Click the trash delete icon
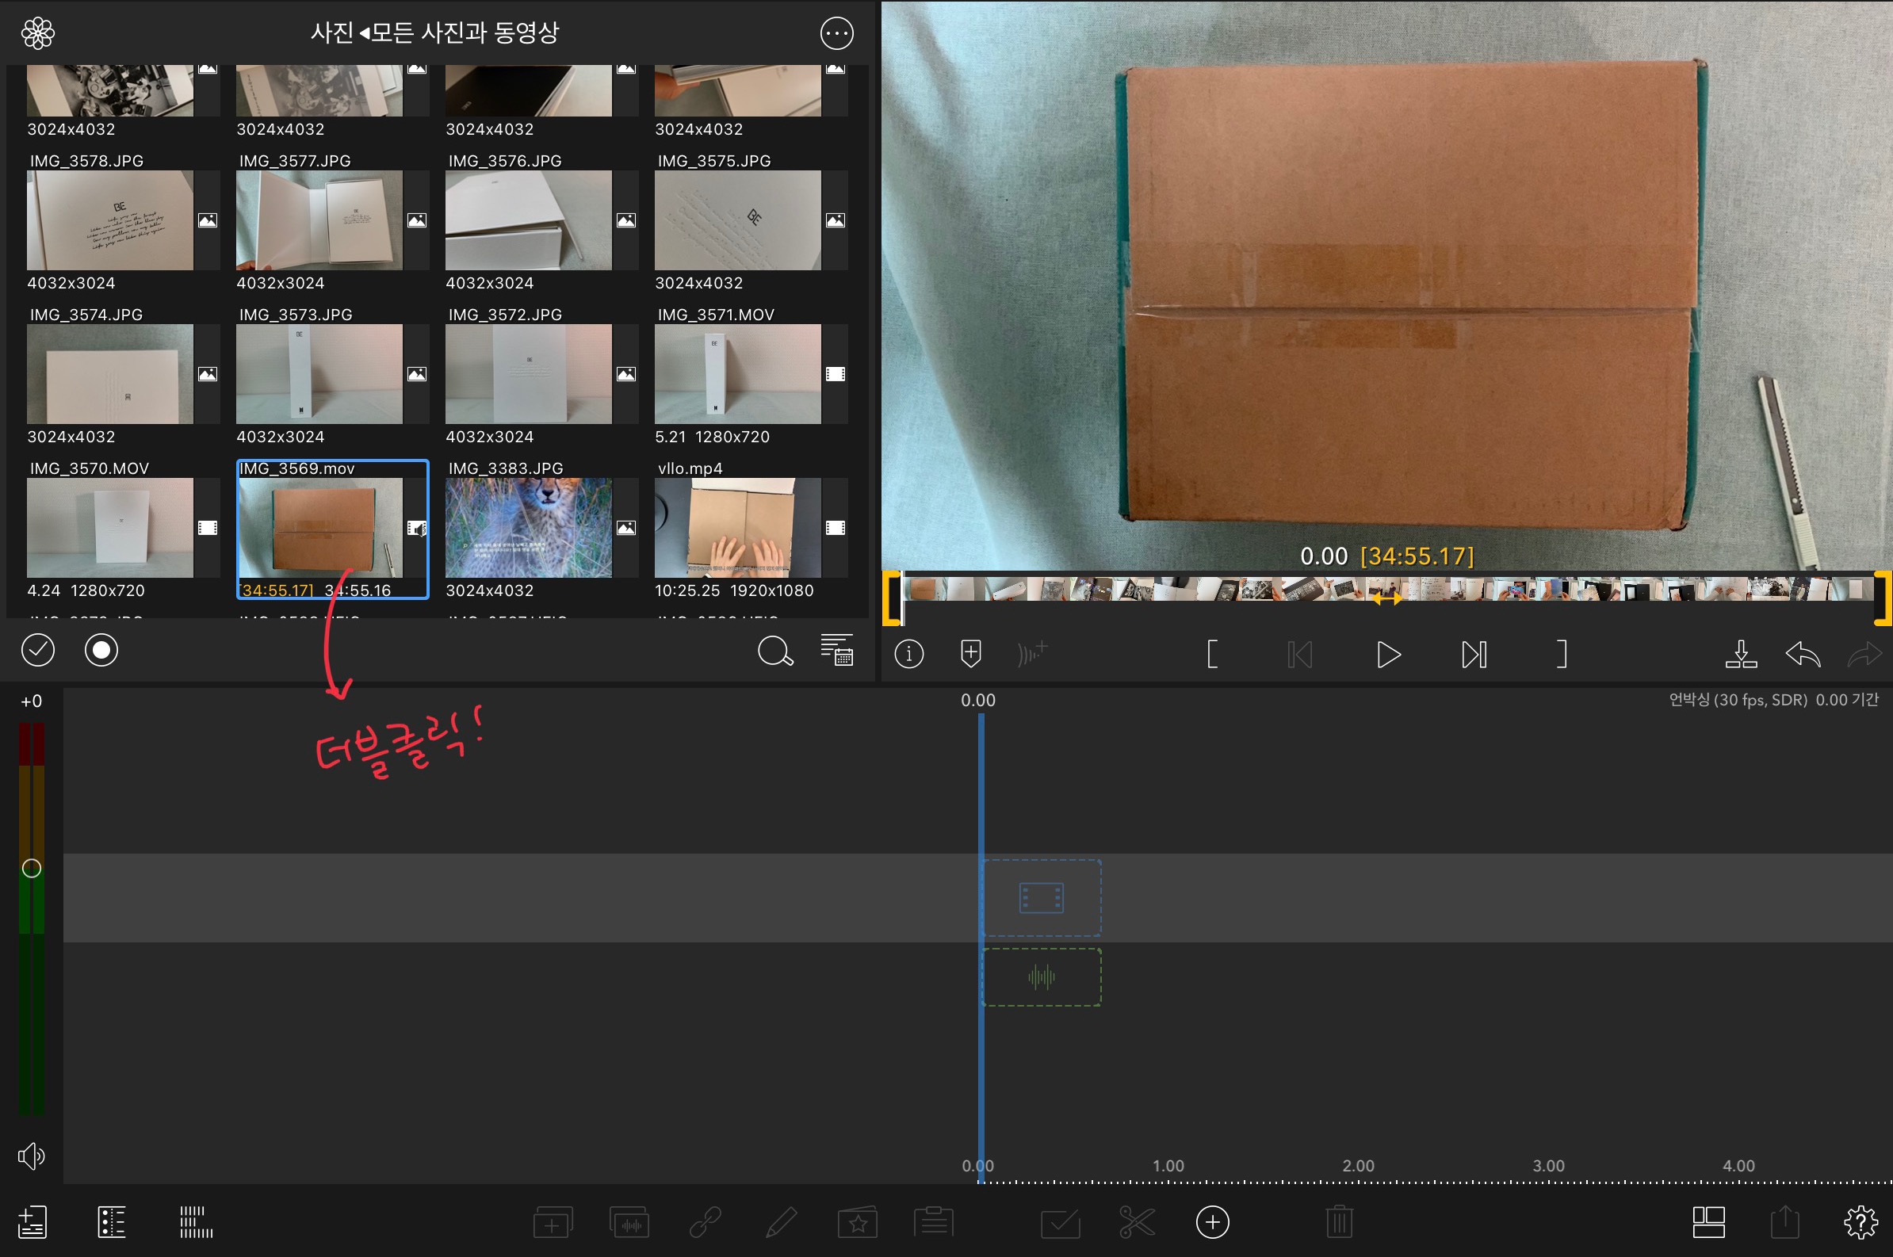This screenshot has width=1893, height=1257. click(1339, 1223)
